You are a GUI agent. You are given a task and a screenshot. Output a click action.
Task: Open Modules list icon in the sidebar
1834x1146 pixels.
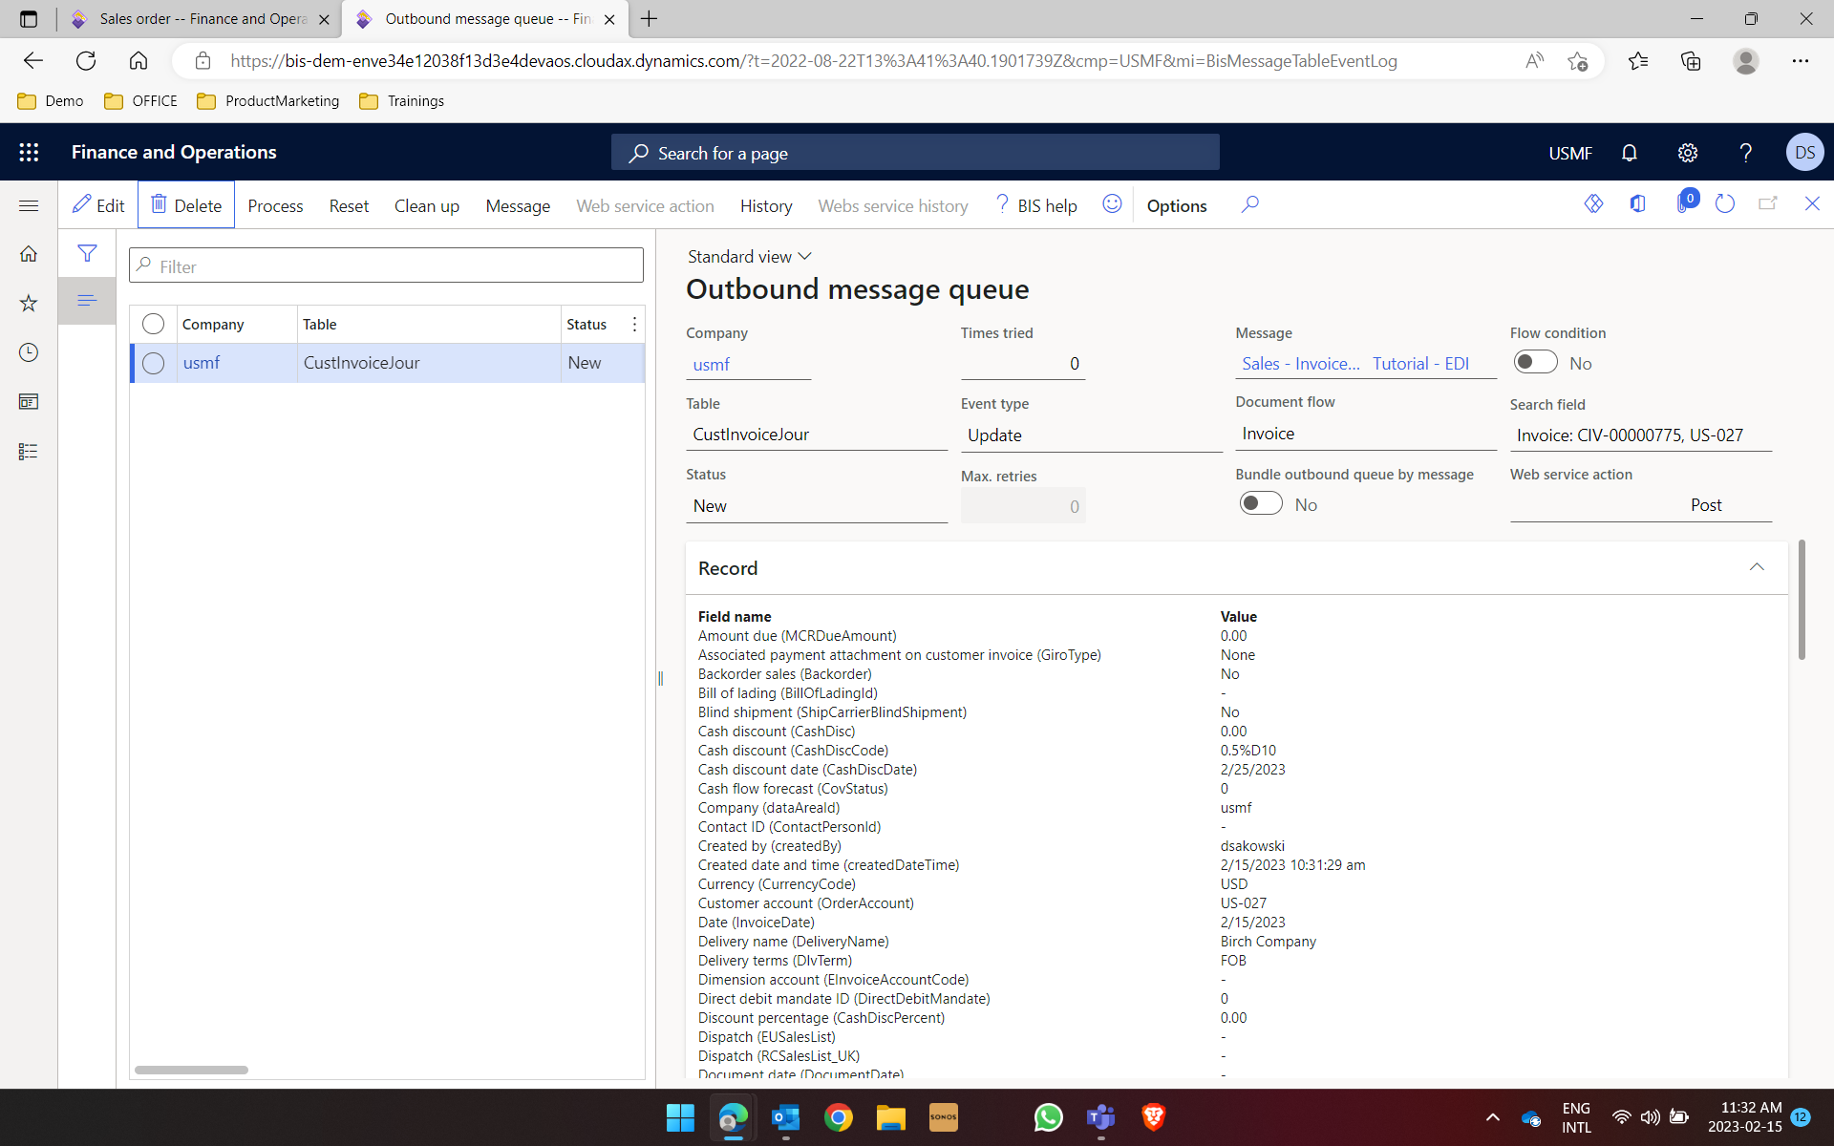[29, 452]
